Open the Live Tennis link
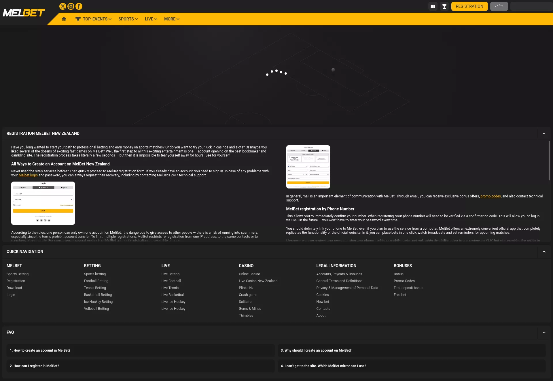Image resolution: width=553 pixels, height=381 pixels. pyautogui.click(x=170, y=288)
